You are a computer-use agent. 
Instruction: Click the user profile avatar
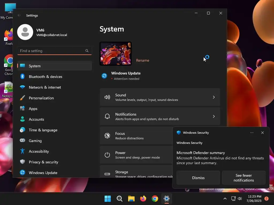coord(25,32)
